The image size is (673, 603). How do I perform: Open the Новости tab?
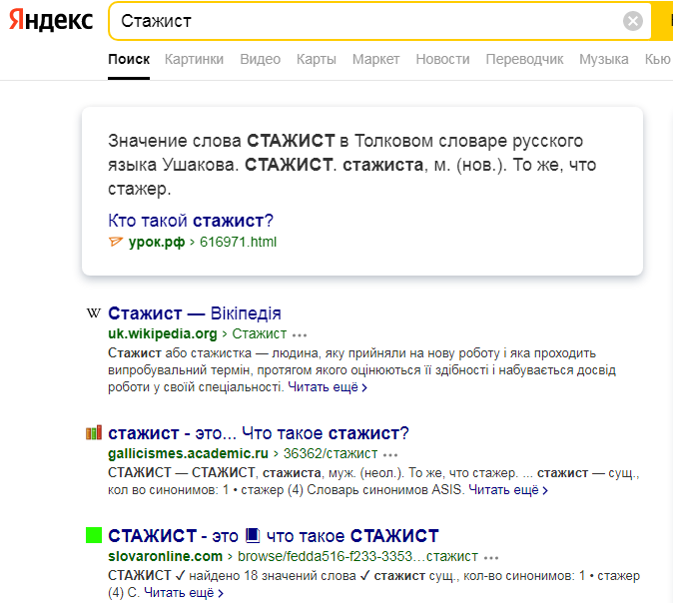click(x=442, y=59)
